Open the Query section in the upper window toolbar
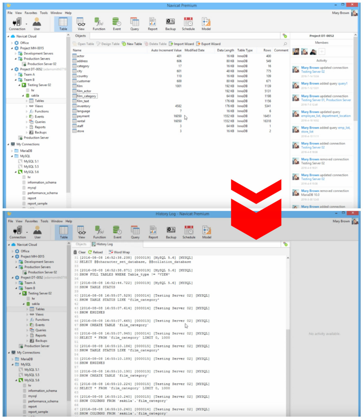The height and width of the screenshot is (419, 363). [x=134, y=24]
